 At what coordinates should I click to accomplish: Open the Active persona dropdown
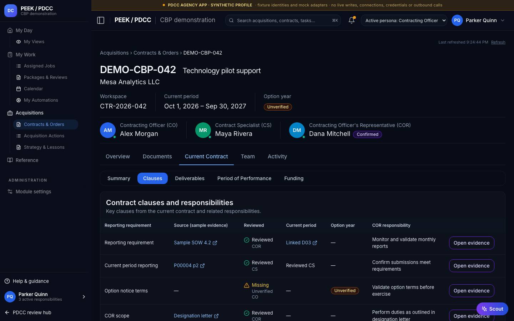tap(404, 20)
